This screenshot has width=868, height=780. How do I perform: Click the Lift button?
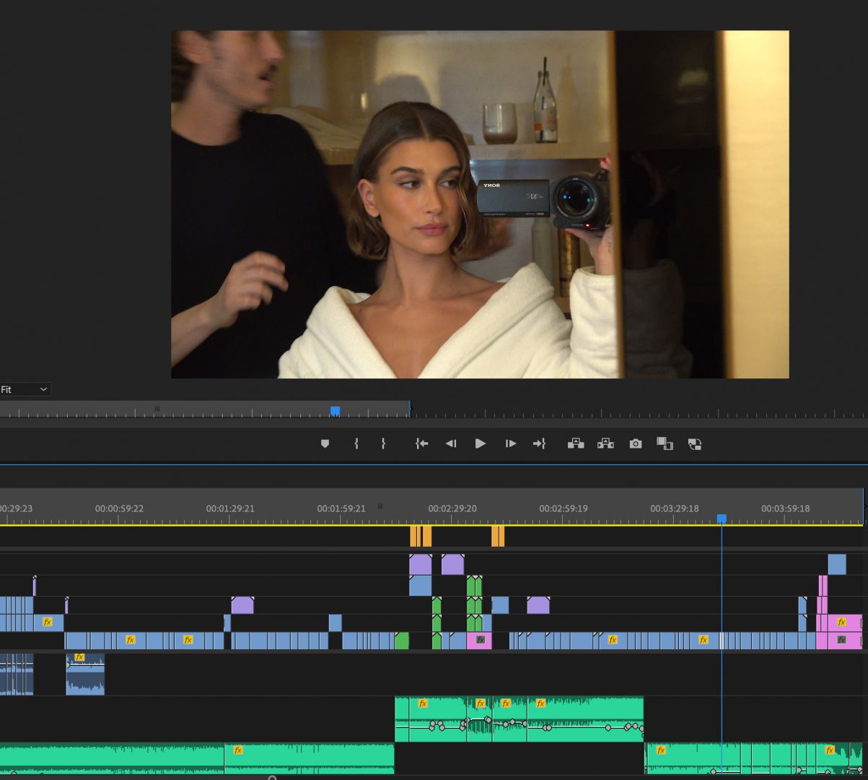click(x=576, y=443)
